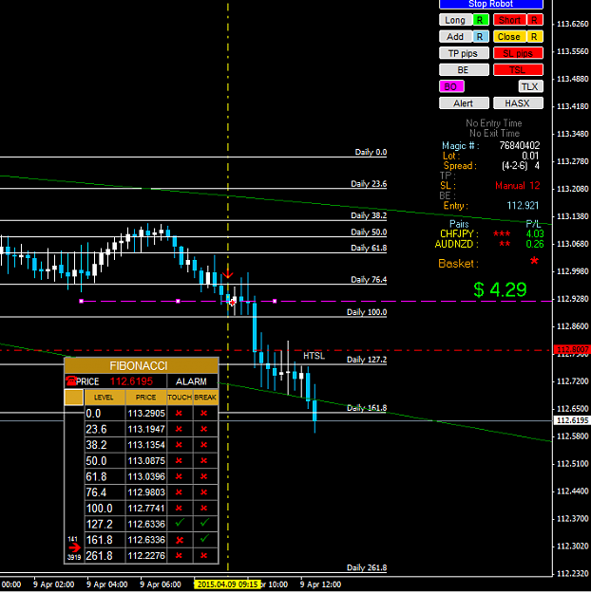Image resolution: width=591 pixels, height=593 pixels.
Task: Click the BE breakeven button
Action: 464,70
